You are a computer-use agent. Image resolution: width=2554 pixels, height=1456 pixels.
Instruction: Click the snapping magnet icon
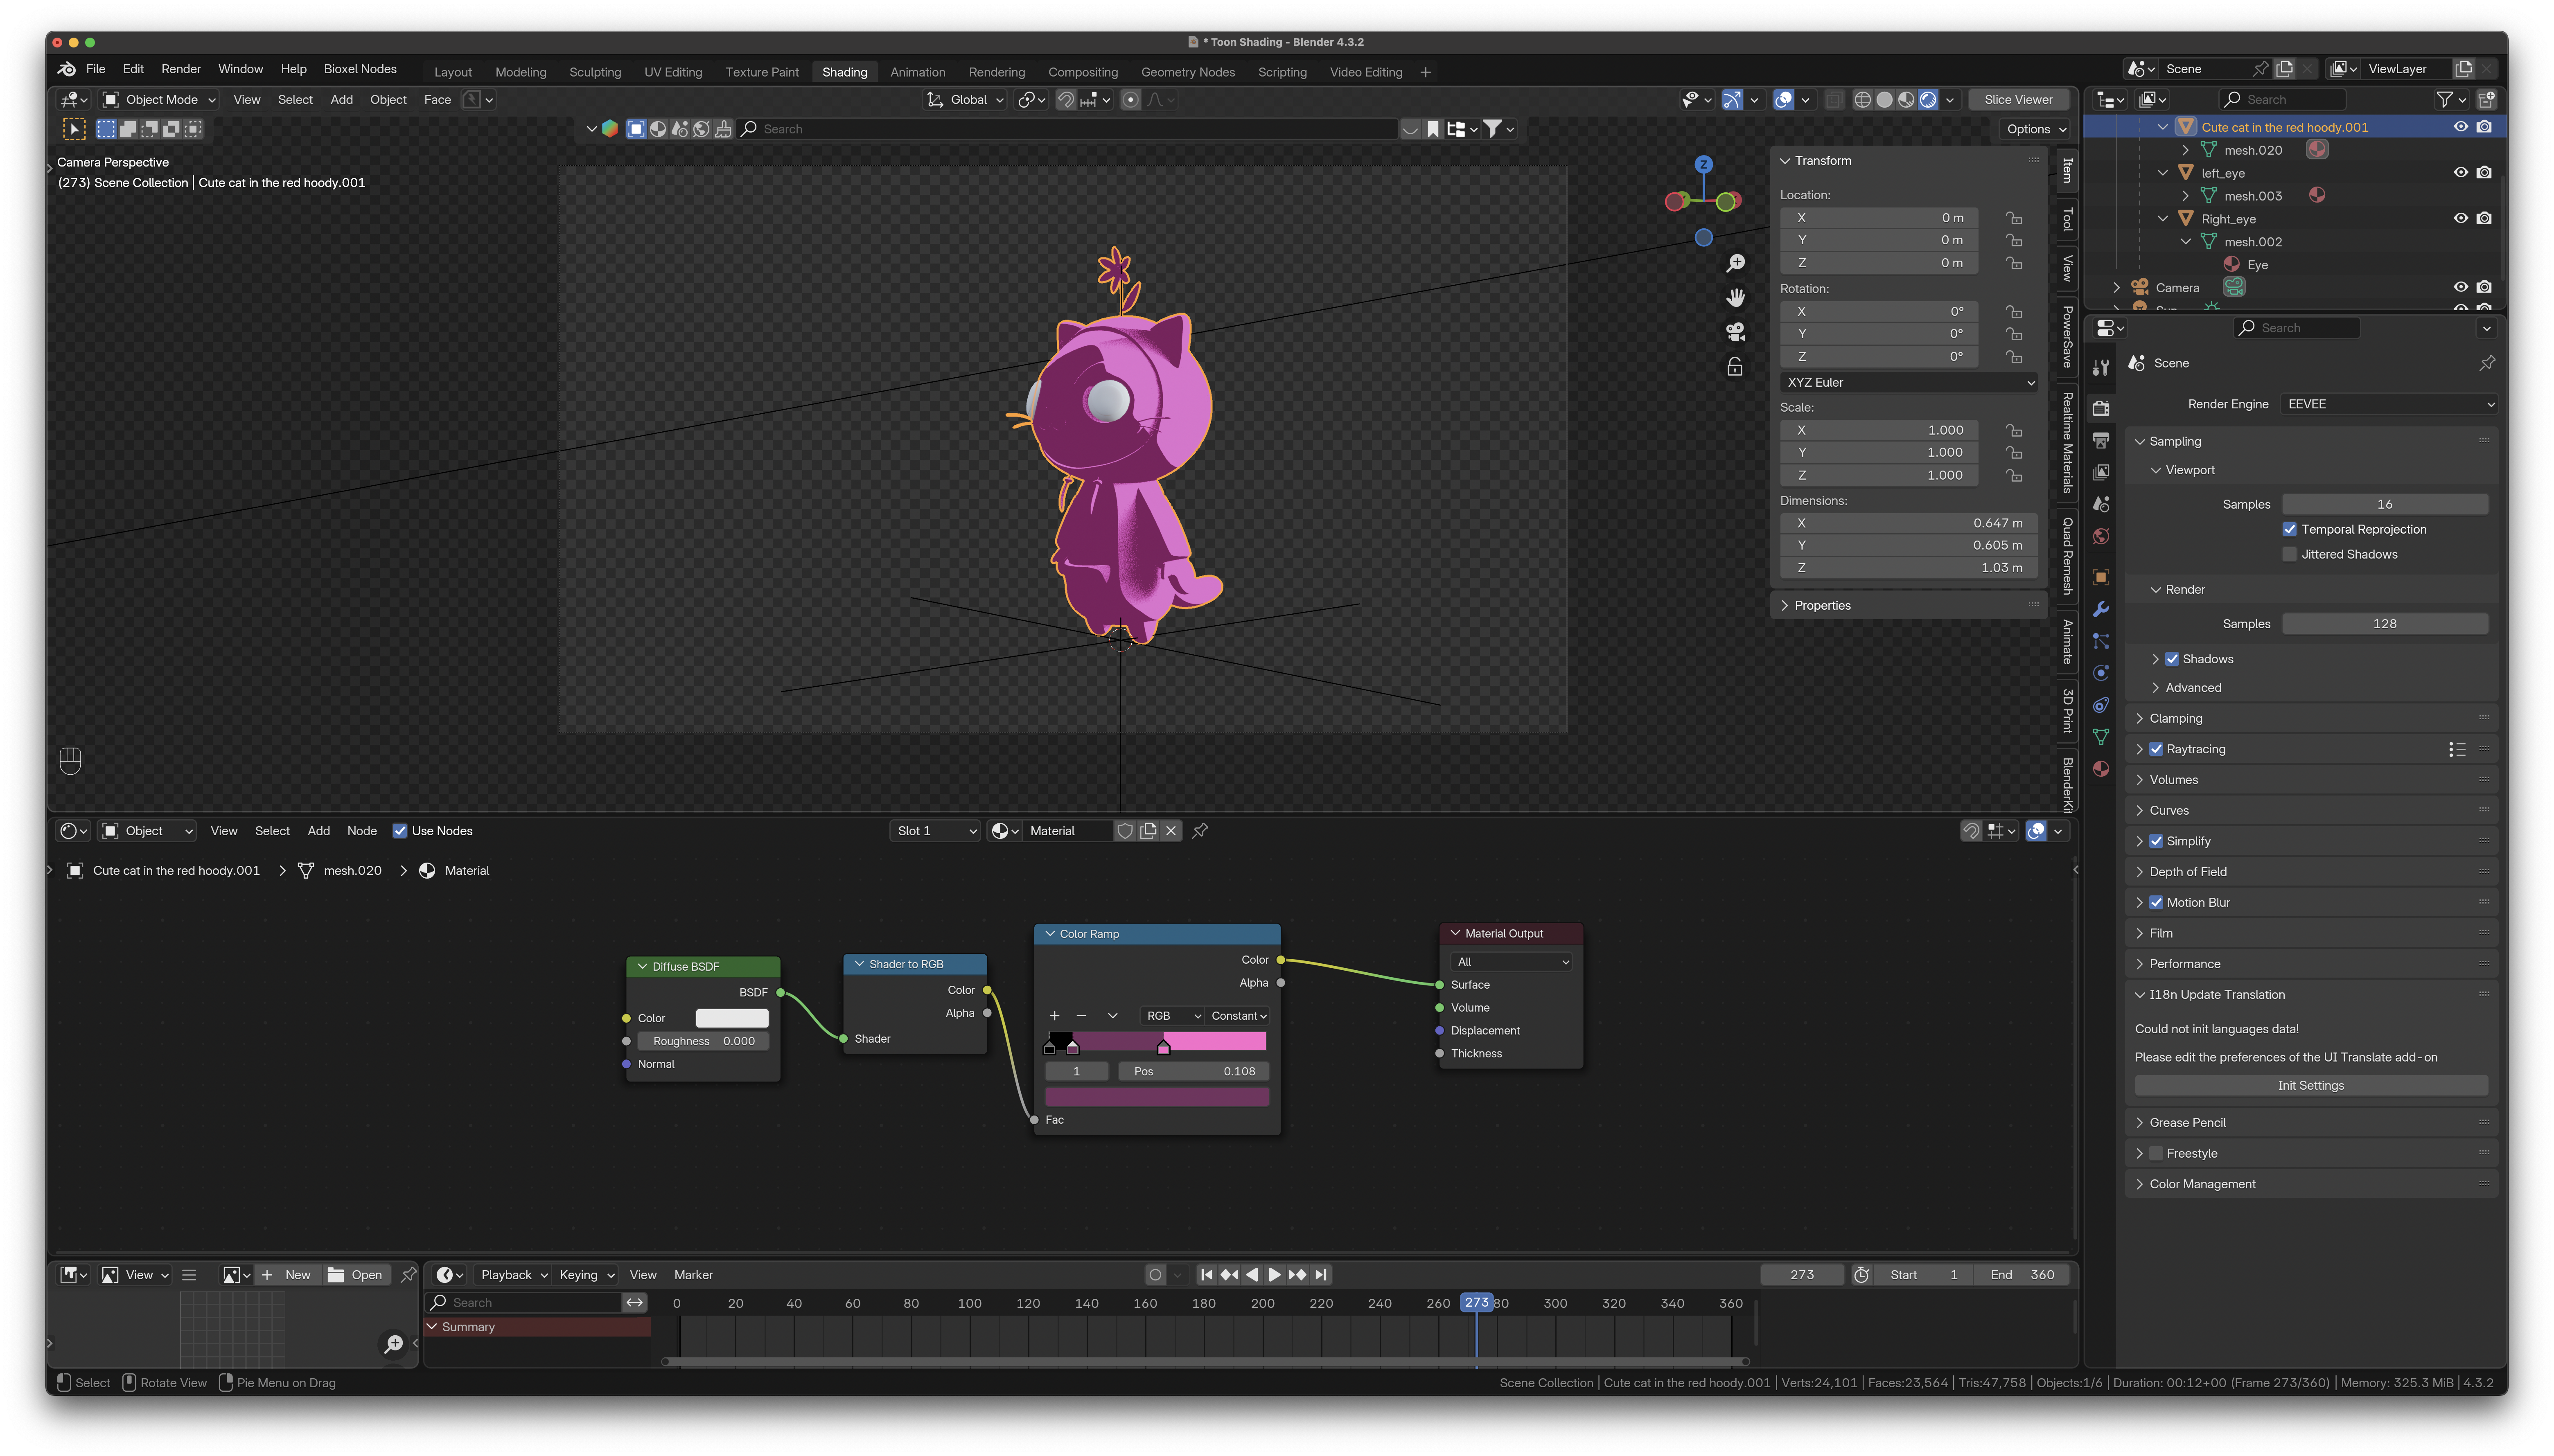1066,100
